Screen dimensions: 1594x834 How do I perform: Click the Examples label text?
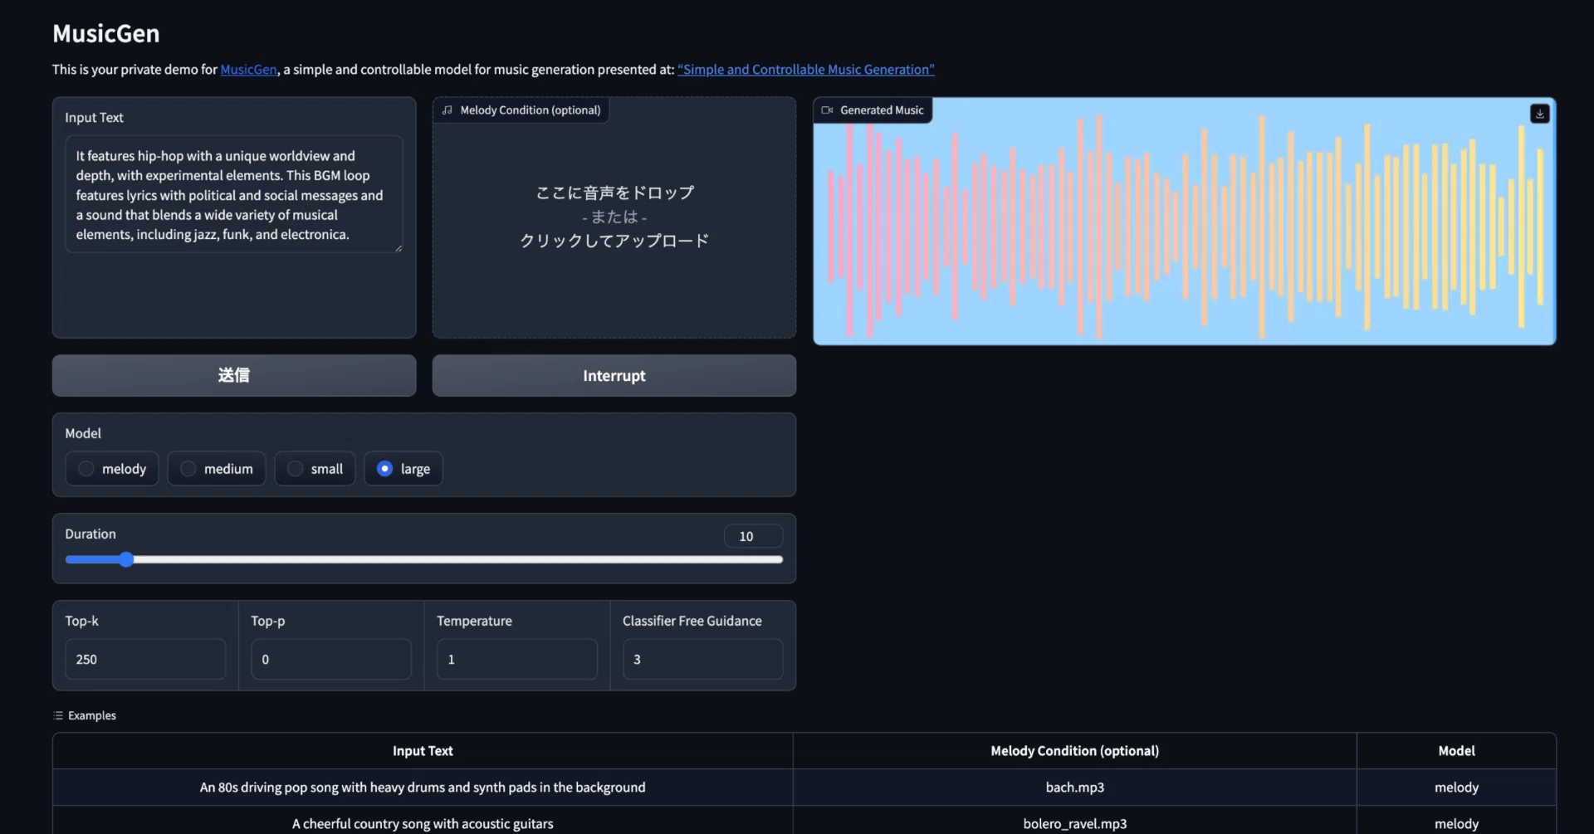(92, 715)
